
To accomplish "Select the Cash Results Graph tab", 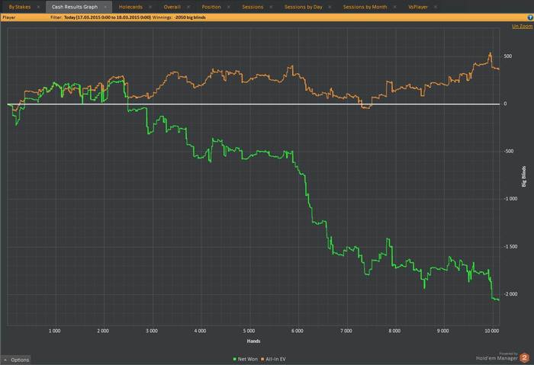I will click(x=75, y=7).
